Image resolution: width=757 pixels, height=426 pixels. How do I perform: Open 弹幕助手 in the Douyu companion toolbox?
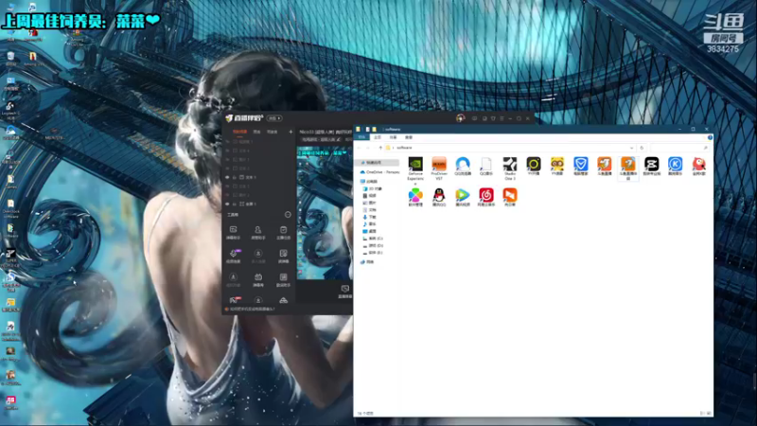[x=233, y=232]
